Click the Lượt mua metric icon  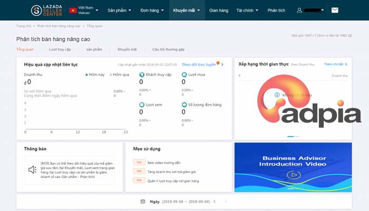tap(184, 75)
